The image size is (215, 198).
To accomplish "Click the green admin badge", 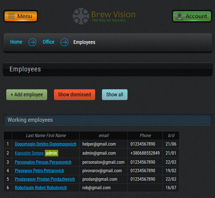I will [x=51, y=153].
